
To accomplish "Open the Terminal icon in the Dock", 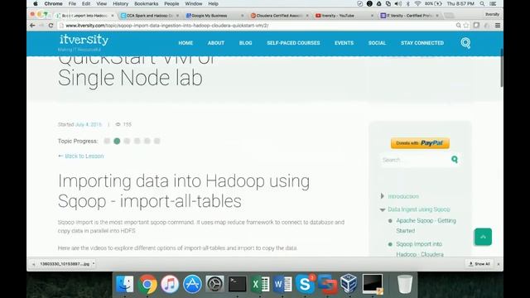I will point(238,284).
